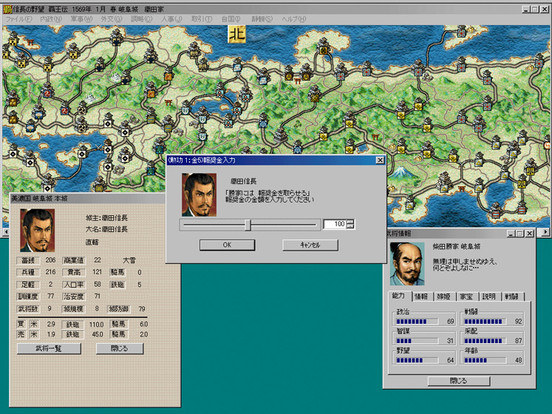Click Shibata Katsuie's portrait in officer window

407,263
